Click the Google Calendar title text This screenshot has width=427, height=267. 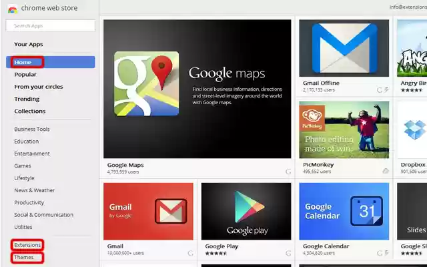(x=326, y=246)
